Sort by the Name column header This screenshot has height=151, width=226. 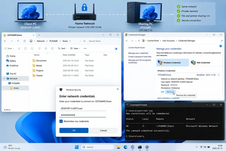click(x=36, y=55)
